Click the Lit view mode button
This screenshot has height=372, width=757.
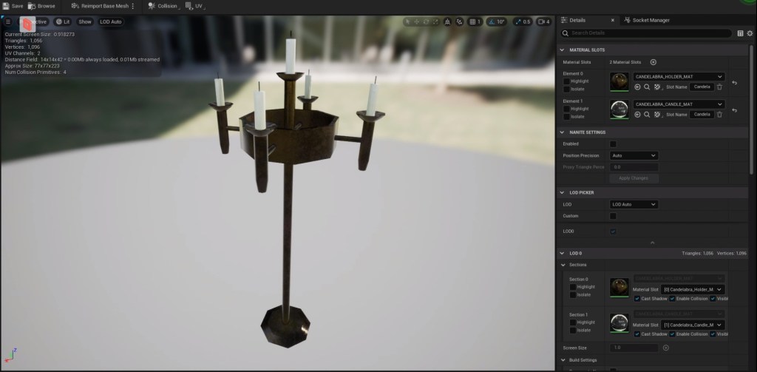pyautogui.click(x=63, y=21)
